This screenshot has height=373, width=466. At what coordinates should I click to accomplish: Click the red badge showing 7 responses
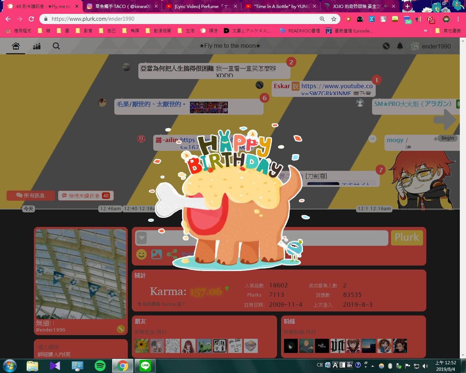pyautogui.click(x=380, y=170)
